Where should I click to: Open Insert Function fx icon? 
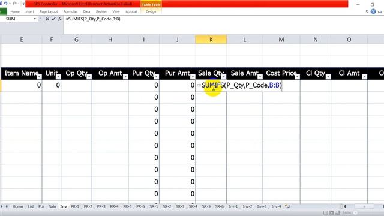click(60, 19)
